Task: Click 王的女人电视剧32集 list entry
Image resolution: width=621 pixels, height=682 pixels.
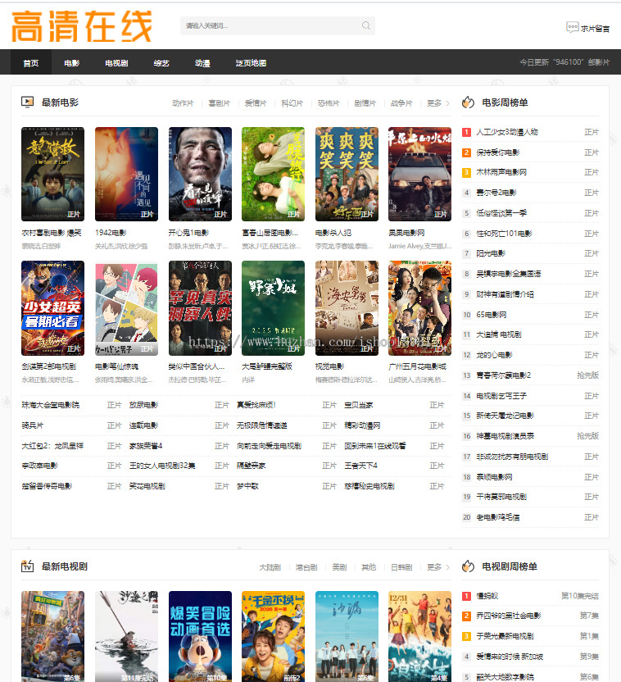Action: [x=162, y=466]
